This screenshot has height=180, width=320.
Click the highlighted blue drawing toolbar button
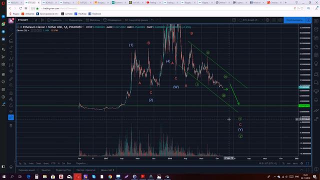(11, 117)
